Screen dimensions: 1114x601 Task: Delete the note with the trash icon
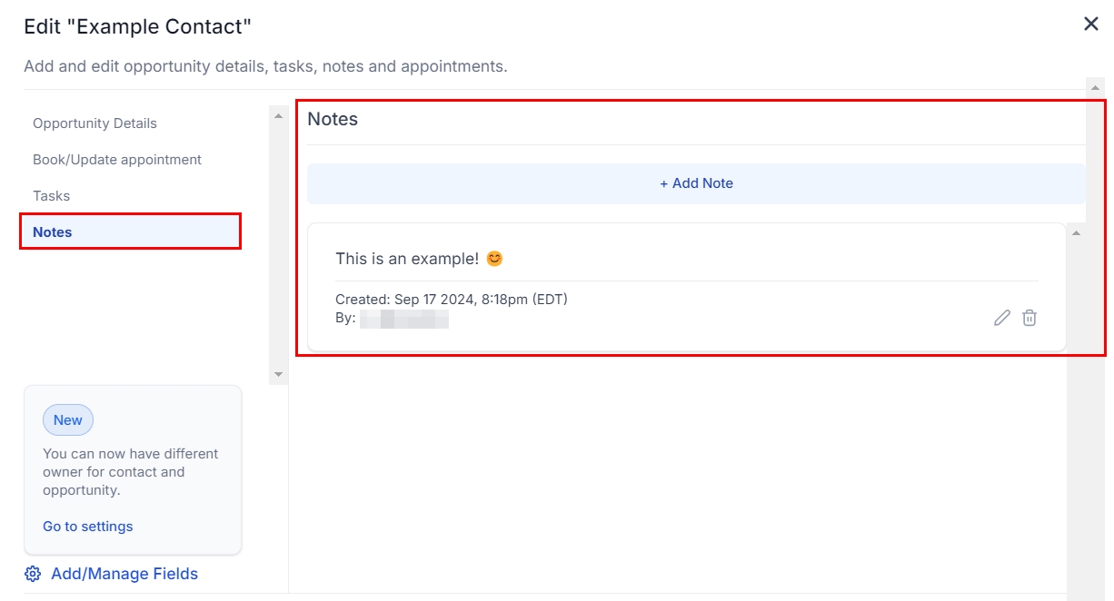point(1029,318)
